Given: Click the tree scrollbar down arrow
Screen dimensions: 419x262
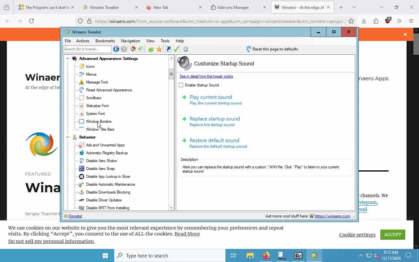Looking at the screenshot, I should 171,208.
